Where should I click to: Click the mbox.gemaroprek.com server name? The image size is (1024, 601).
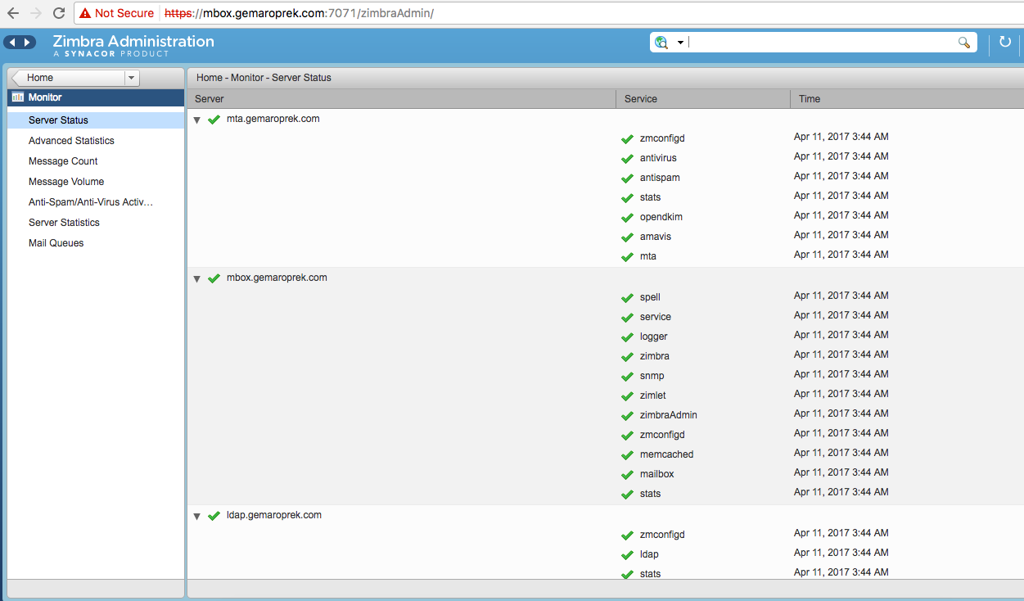[x=277, y=278]
